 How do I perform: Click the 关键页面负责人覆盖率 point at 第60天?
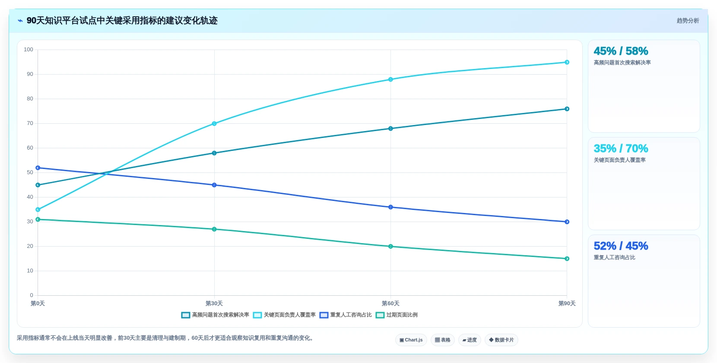[390, 79]
